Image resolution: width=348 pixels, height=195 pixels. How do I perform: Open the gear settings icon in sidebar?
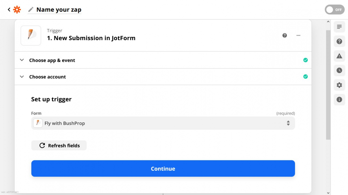point(339,85)
